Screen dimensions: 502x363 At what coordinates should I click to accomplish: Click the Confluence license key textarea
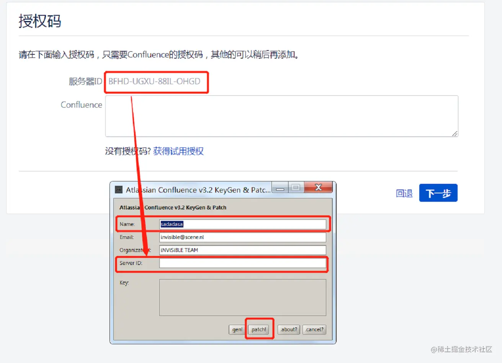pos(282,116)
